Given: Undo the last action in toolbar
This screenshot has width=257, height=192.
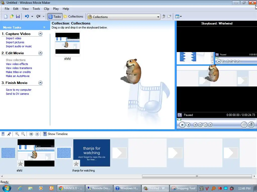Looking at the screenshot, I should point(27,16).
